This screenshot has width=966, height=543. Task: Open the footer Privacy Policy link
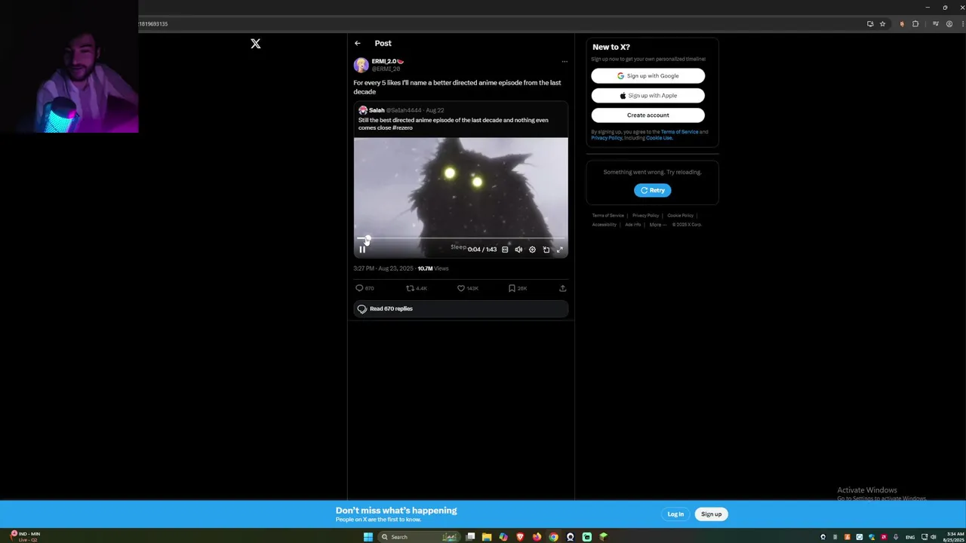(645, 216)
